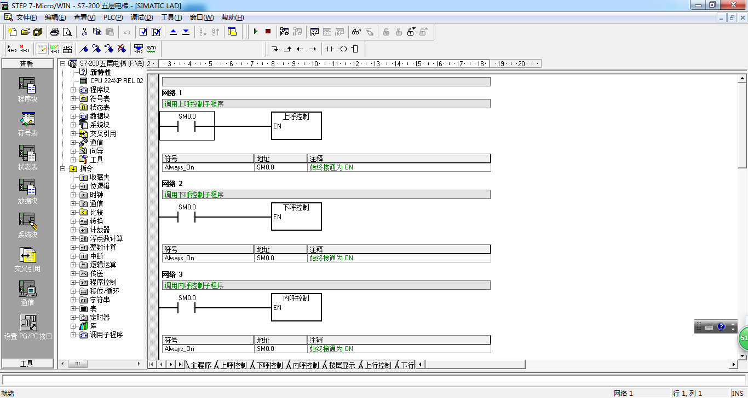The image size is (748, 398).
Task: Open 交叉引用 in the 查看 navigation bar
Action: [27, 260]
